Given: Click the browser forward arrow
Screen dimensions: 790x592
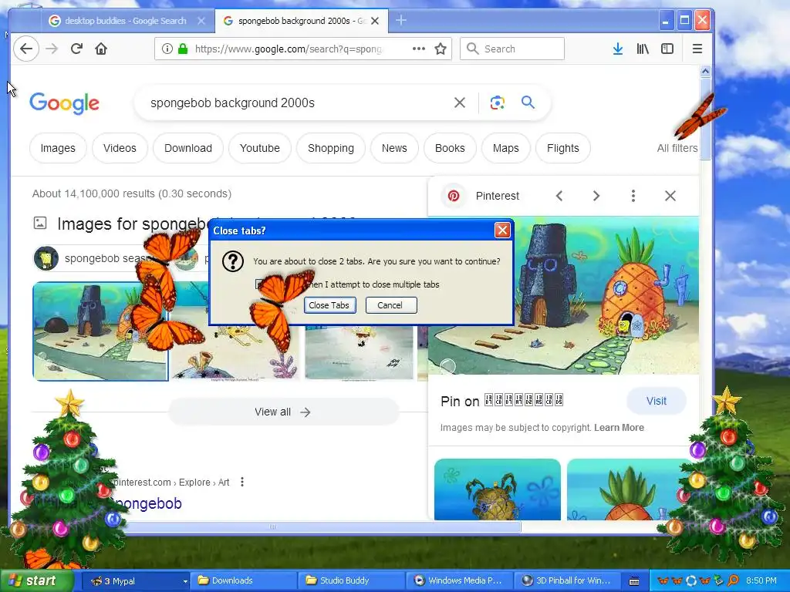Looking at the screenshot, I should [52, 49].
